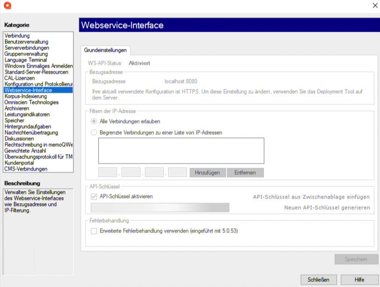
Task: Open Nachrichtenübertragung category
Action: [38, 132]
